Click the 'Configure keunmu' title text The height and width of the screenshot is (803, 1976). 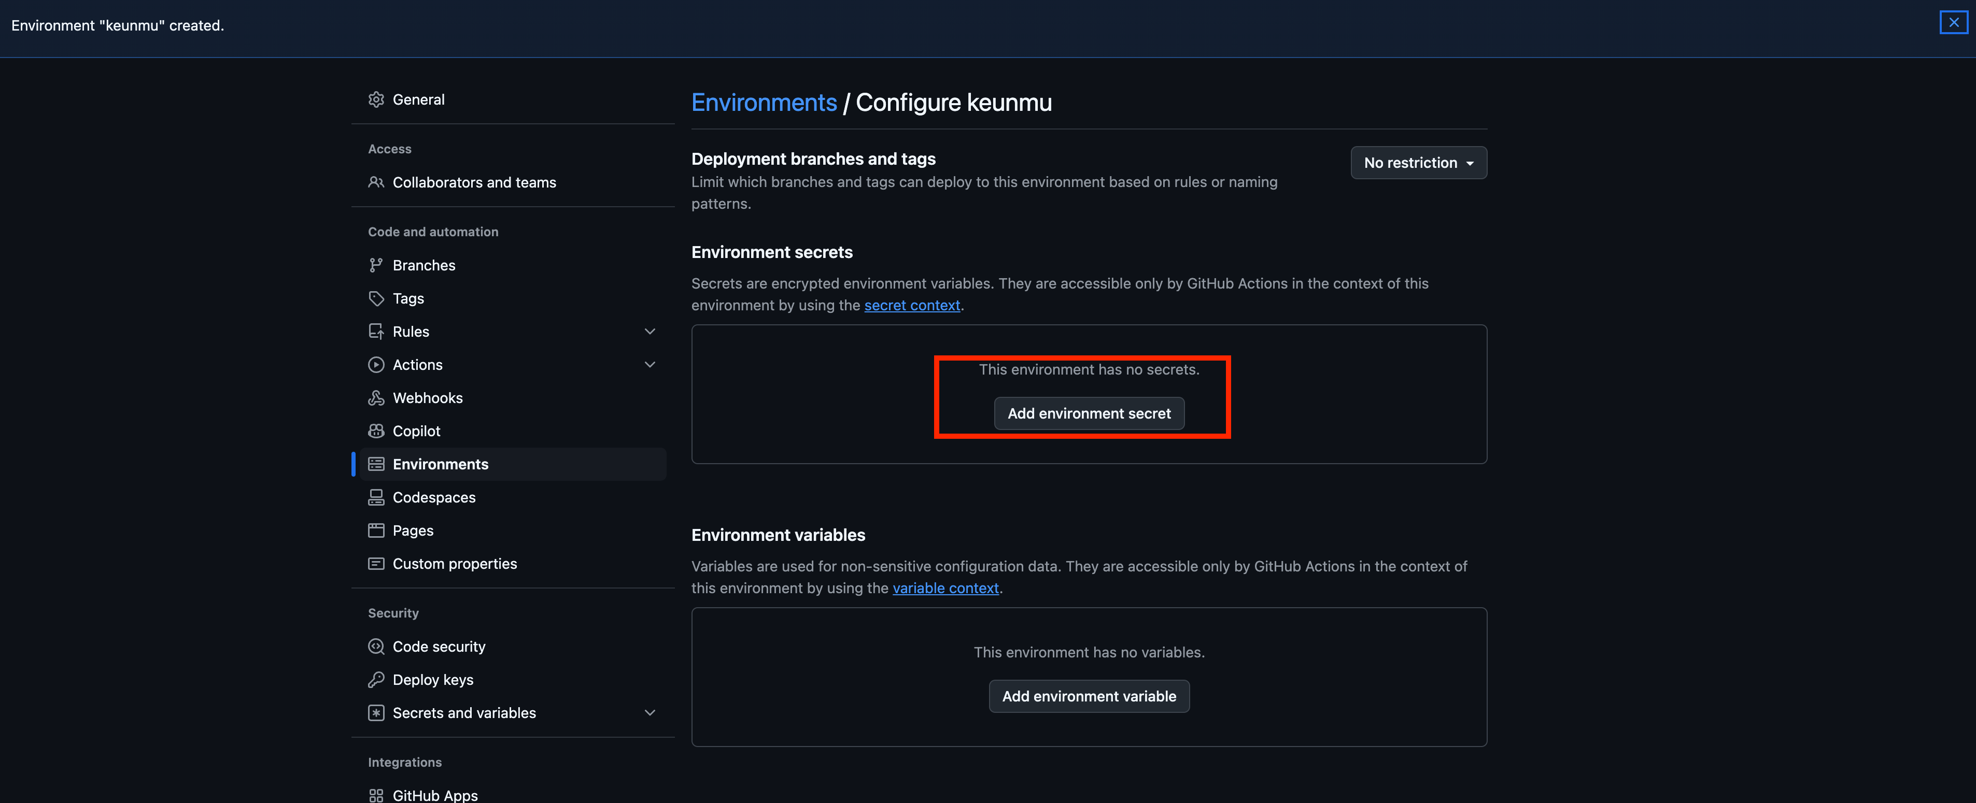(953, 102)
